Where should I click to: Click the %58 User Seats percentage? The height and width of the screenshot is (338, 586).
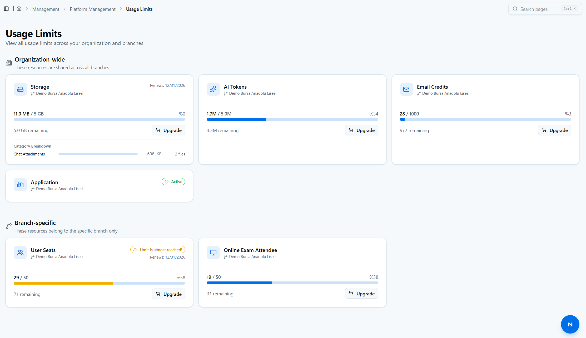pyautogui.click(x=181, y=278)
